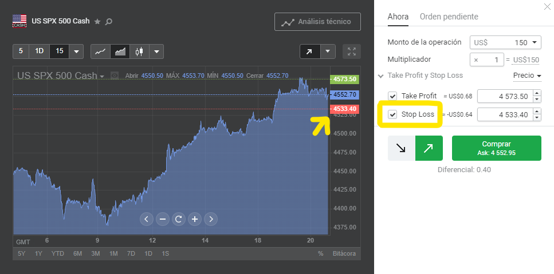
Task: Decrease Take Profit value with down arrow
Action: click(x=537, y=100)
